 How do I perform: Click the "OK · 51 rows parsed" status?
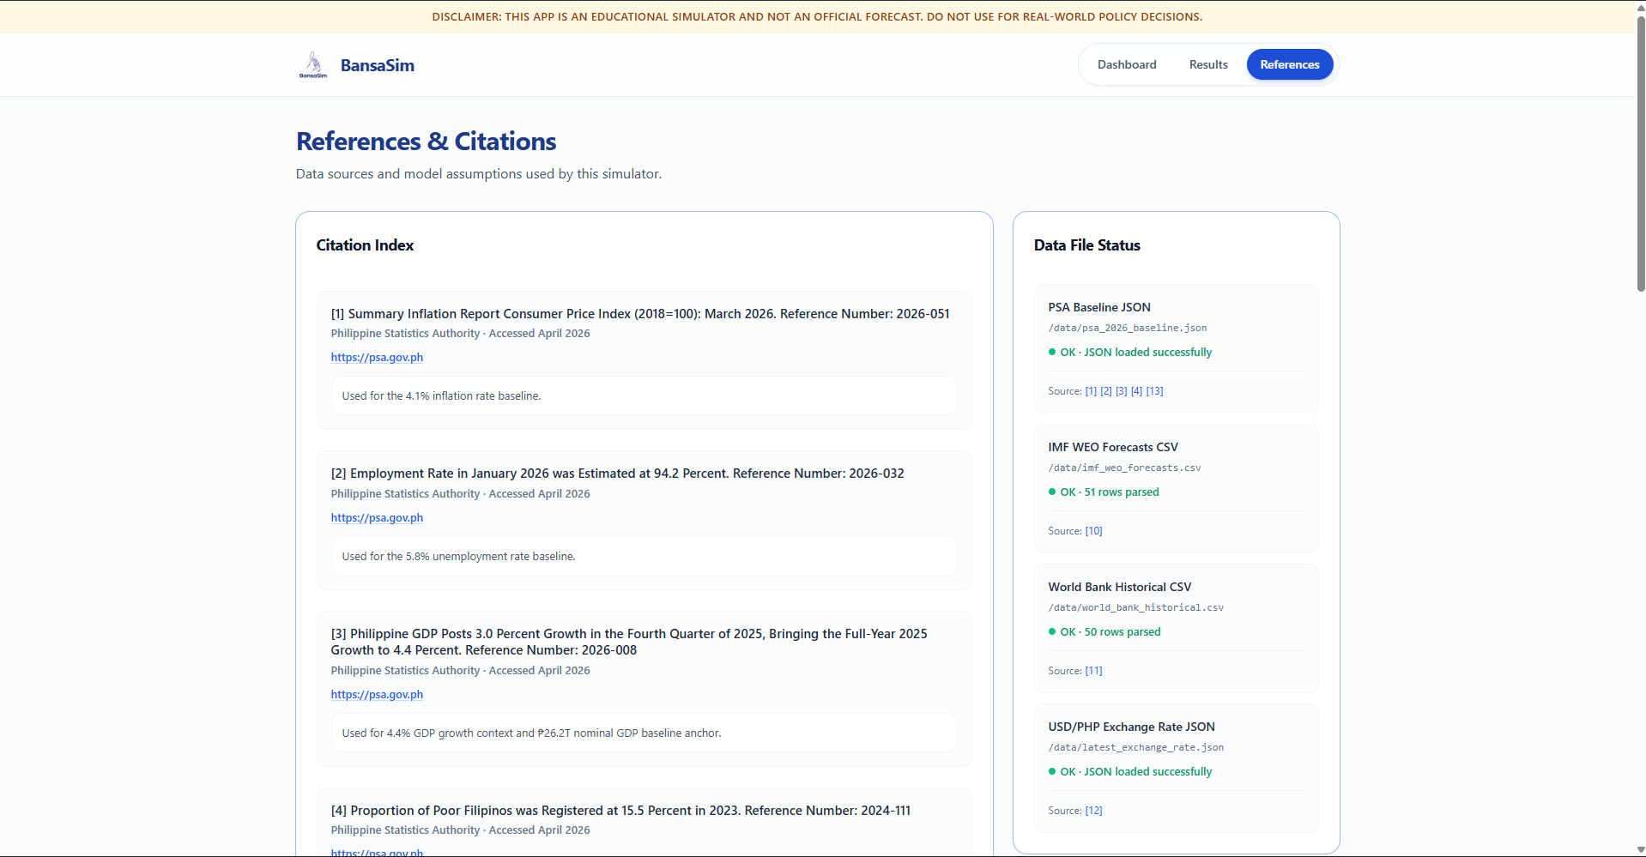click(1104, 492)
